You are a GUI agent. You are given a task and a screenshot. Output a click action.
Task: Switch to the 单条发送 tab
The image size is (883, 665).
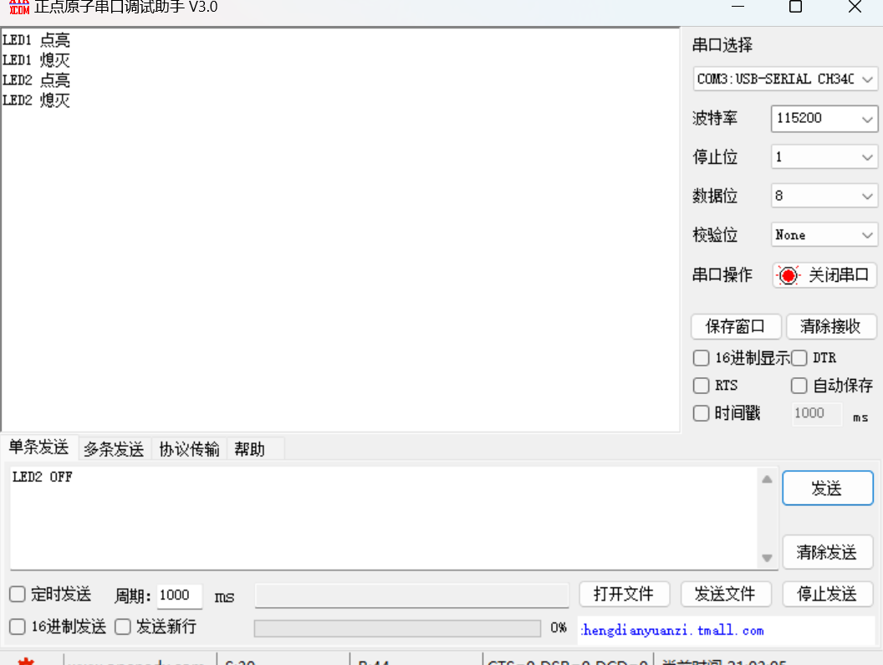click(38, 448)
